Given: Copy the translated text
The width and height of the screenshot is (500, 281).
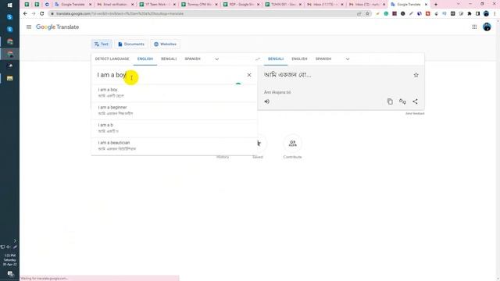Looking at the screenshot, I should pyautogui.click(x=390, y=101).
